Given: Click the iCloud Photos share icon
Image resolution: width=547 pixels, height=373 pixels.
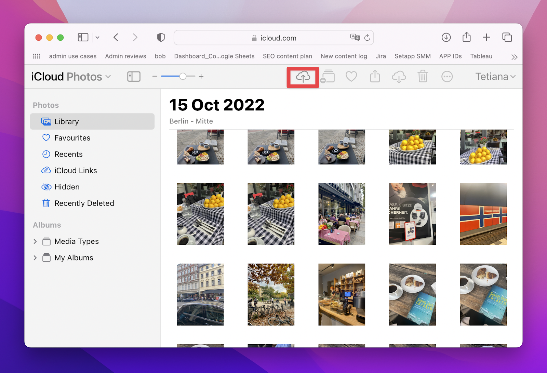Looking at the screenshot, I should tap(375, 76).
